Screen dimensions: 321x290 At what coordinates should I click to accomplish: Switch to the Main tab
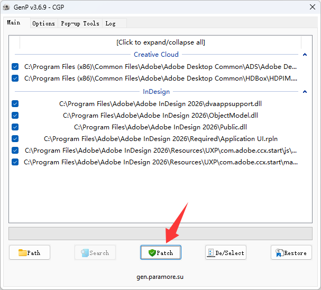pyautogui.click(x=14, y=22)
